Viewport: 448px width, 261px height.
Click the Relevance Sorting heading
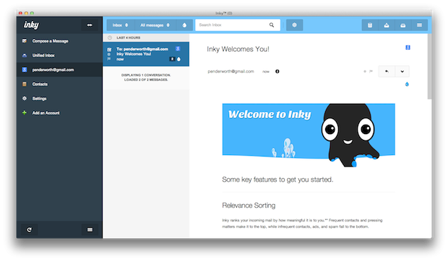click(x=249, y=205)
